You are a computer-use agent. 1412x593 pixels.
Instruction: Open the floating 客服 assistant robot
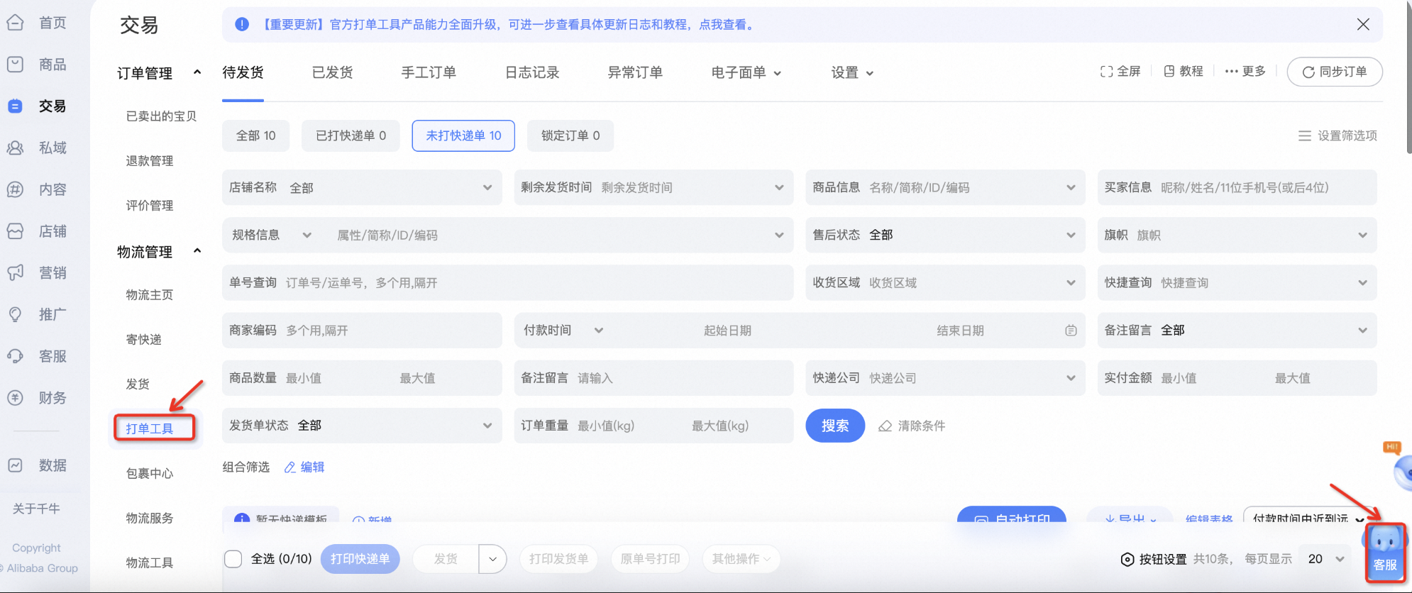click(1385, 553)
